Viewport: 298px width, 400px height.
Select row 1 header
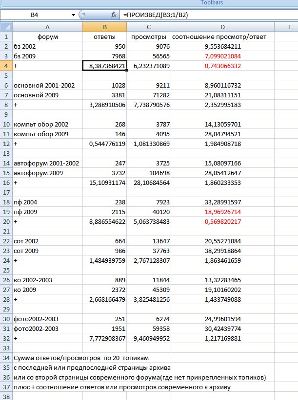(6, 36)
